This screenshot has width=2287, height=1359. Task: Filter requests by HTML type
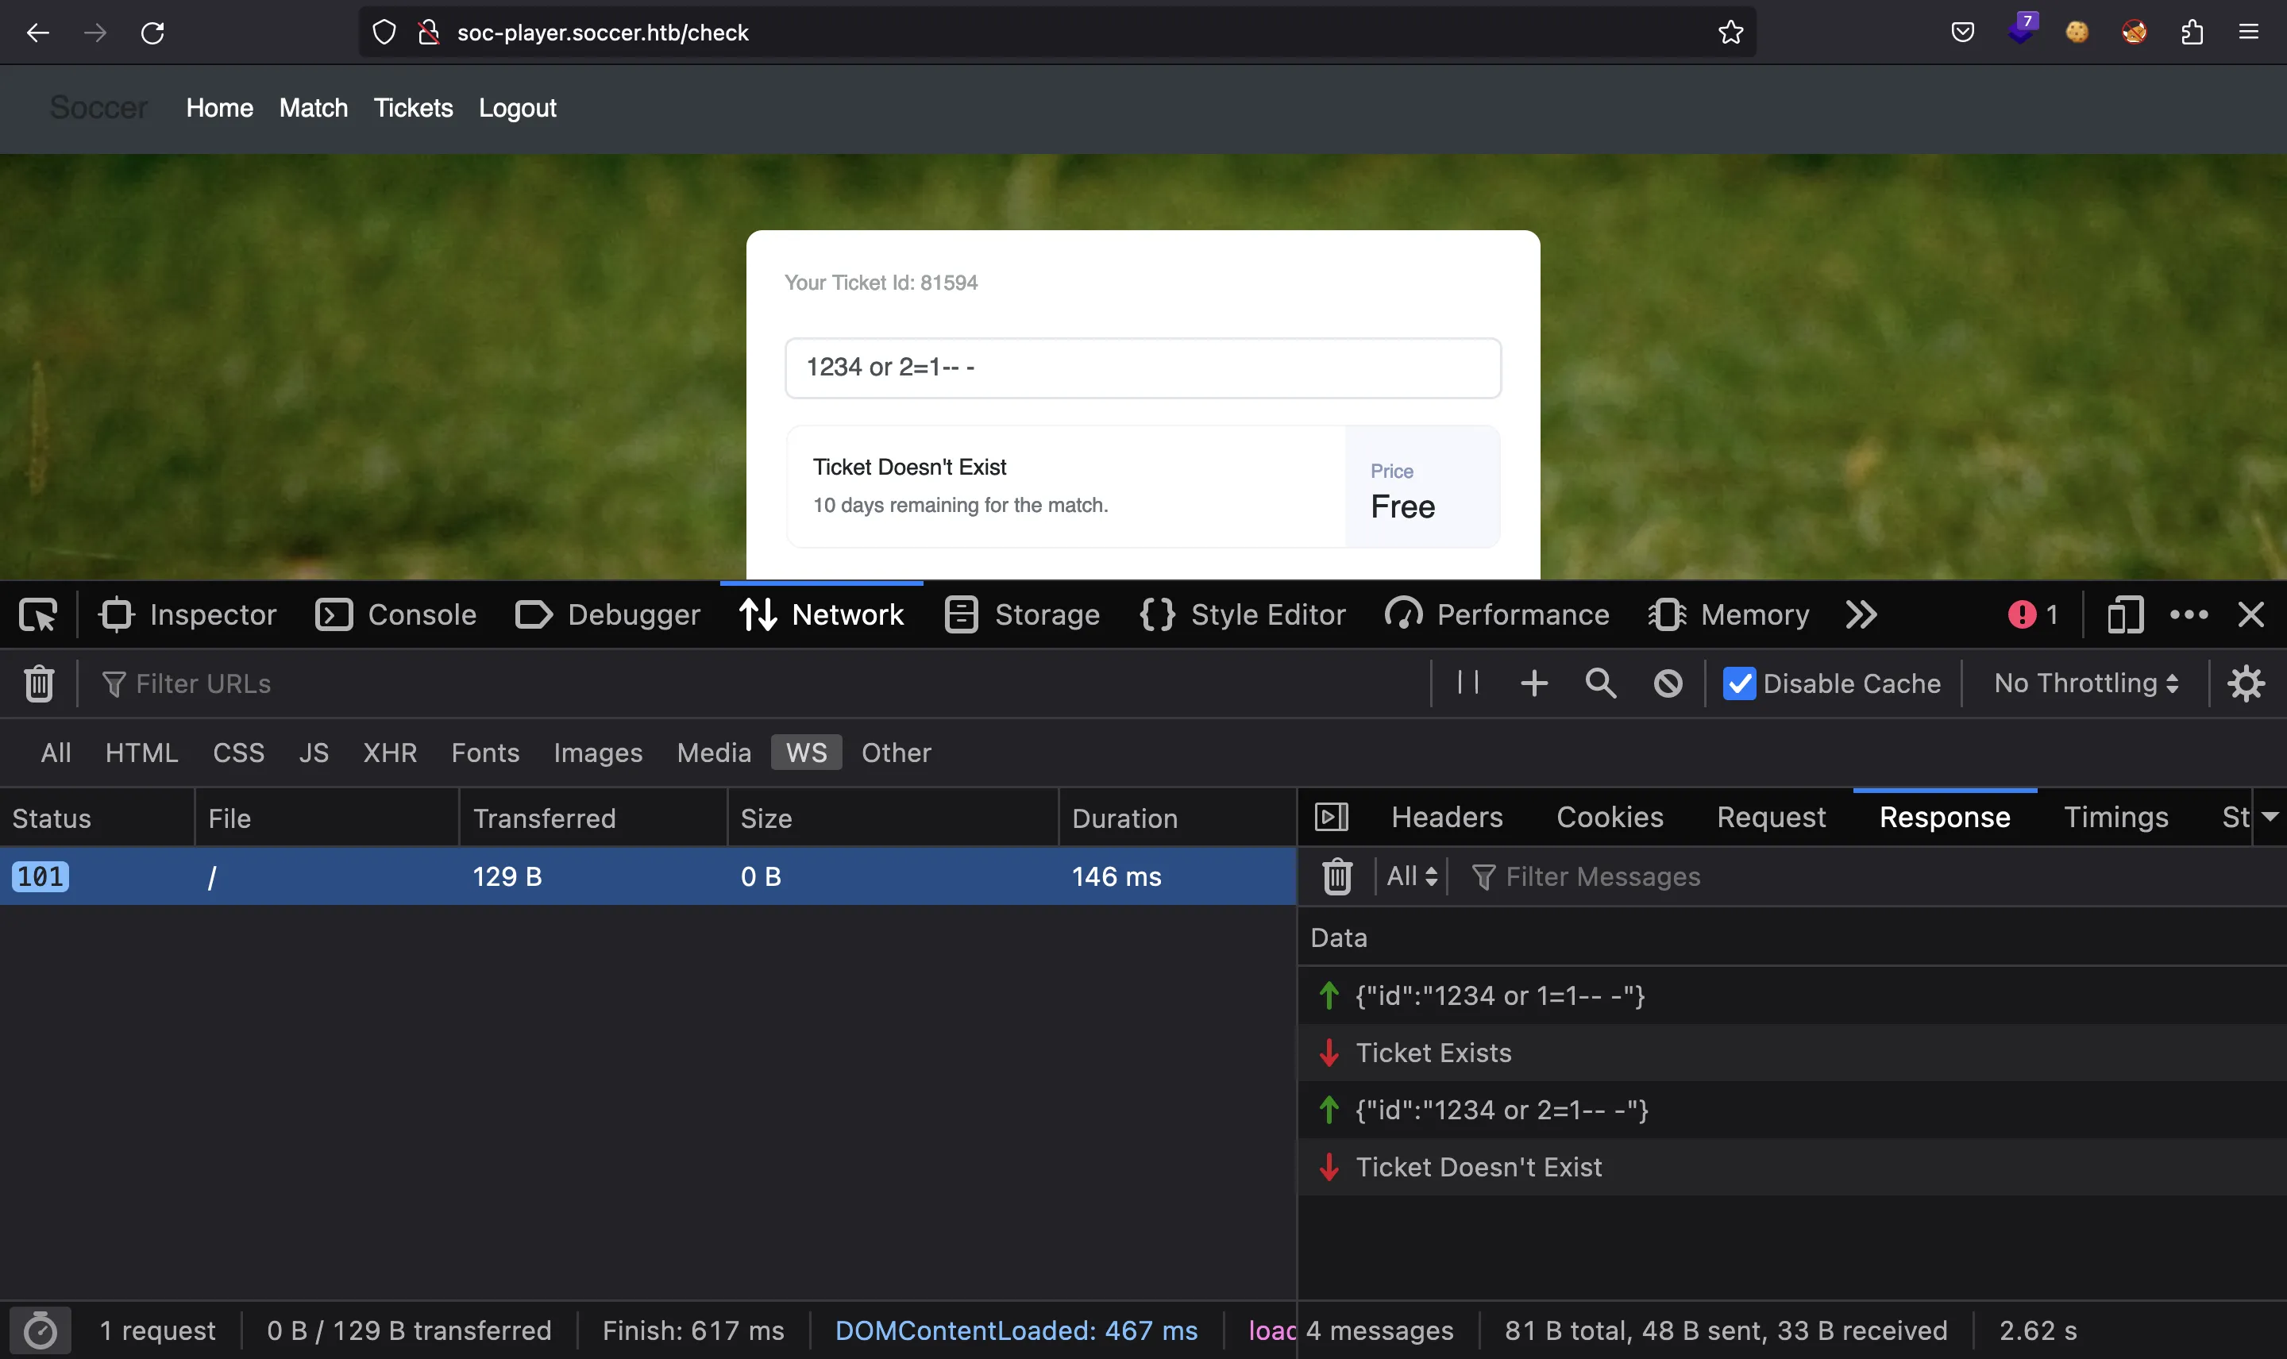pyautogui.click(x=141, y=753)
